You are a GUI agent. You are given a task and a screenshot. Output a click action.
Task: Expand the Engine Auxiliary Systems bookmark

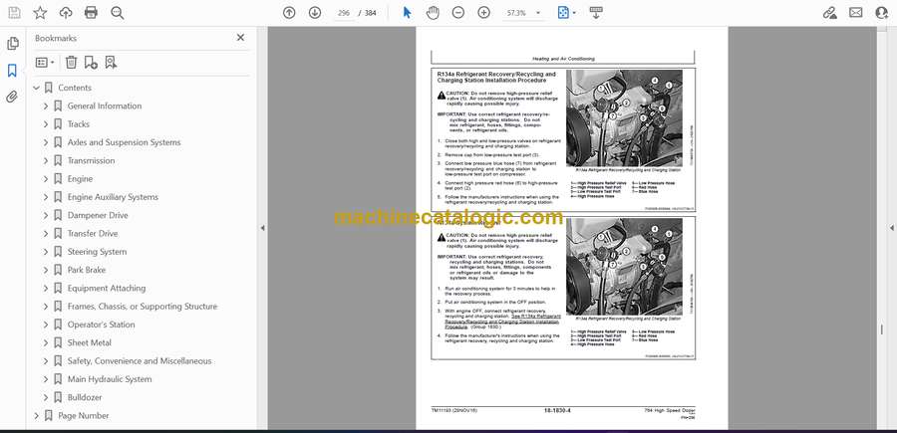coord(46,197)
